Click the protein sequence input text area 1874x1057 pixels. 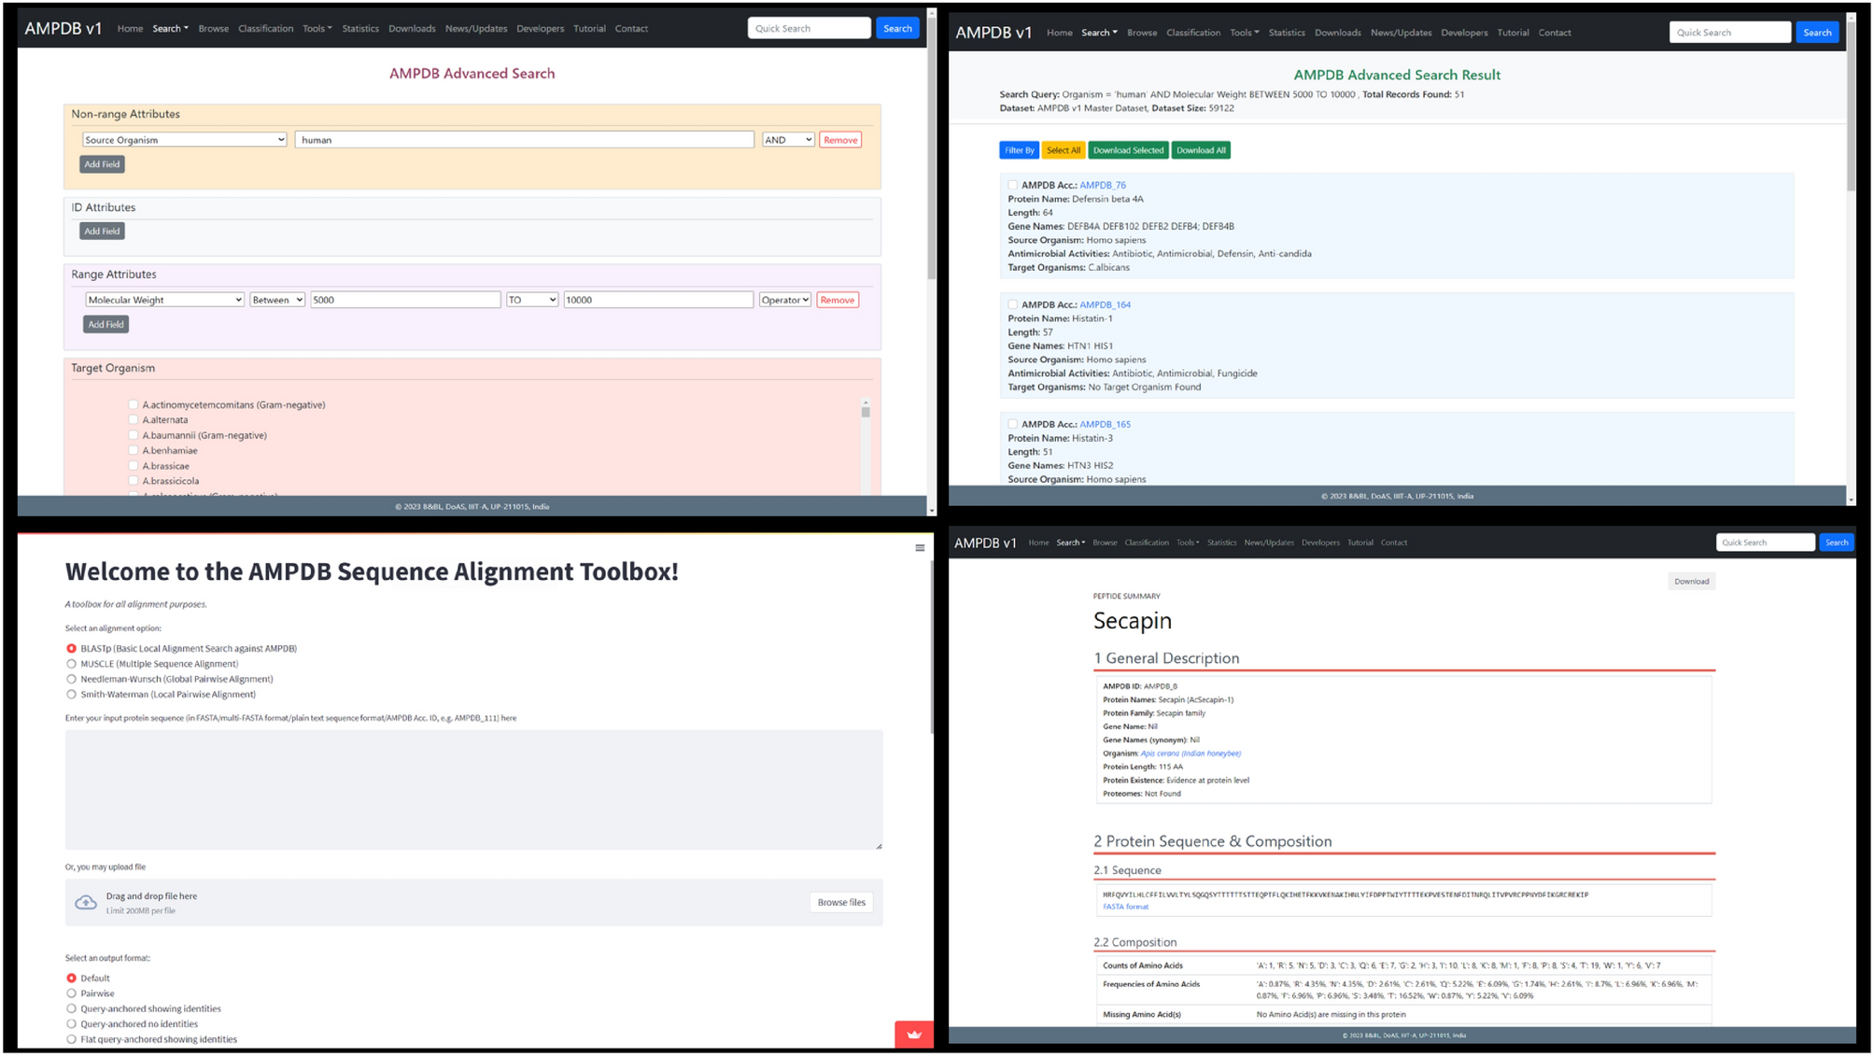pyautogui.click(x=473, y=790)
